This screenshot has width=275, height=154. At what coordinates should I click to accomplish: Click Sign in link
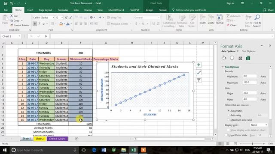point(230,3)
